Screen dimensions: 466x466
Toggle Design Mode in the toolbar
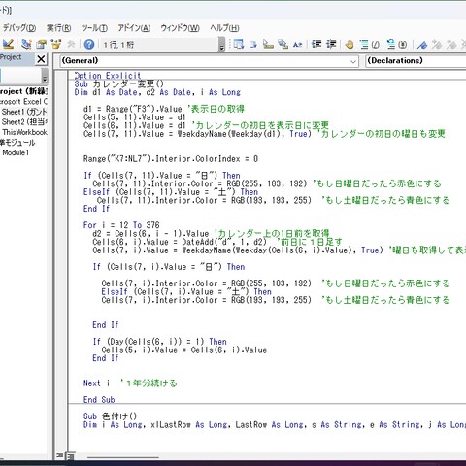click(8, 44)
